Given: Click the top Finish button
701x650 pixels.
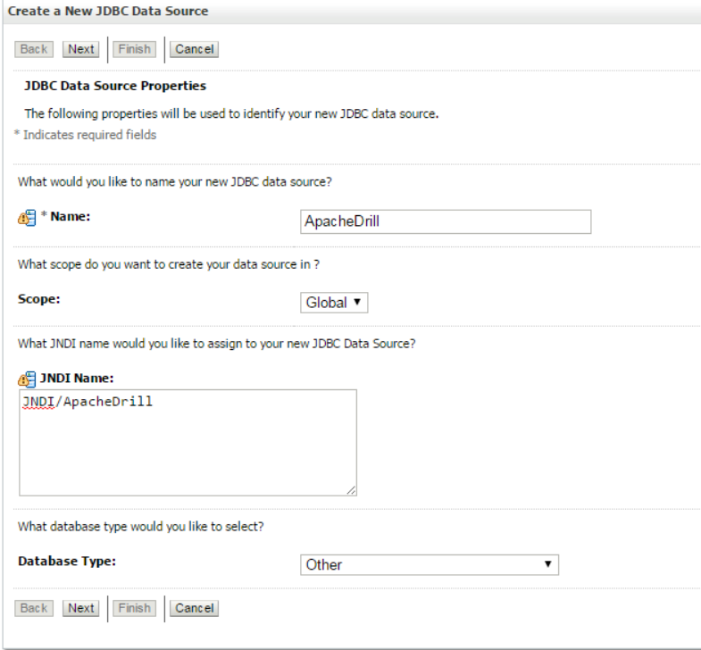Looking at the screenshot, I should click(x=135, y=49).
